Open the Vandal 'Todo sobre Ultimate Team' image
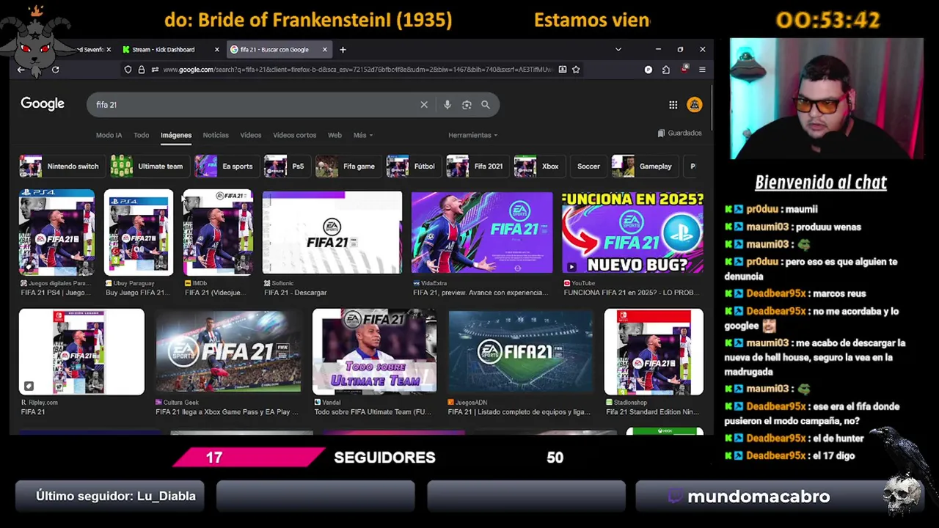 [x=374, y=352]
